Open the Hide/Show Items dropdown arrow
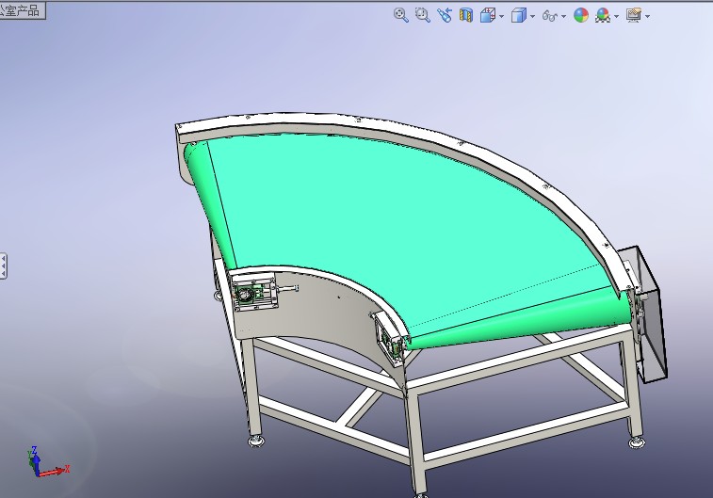Viewport: 713px width, 498px height. coord(564,16)
